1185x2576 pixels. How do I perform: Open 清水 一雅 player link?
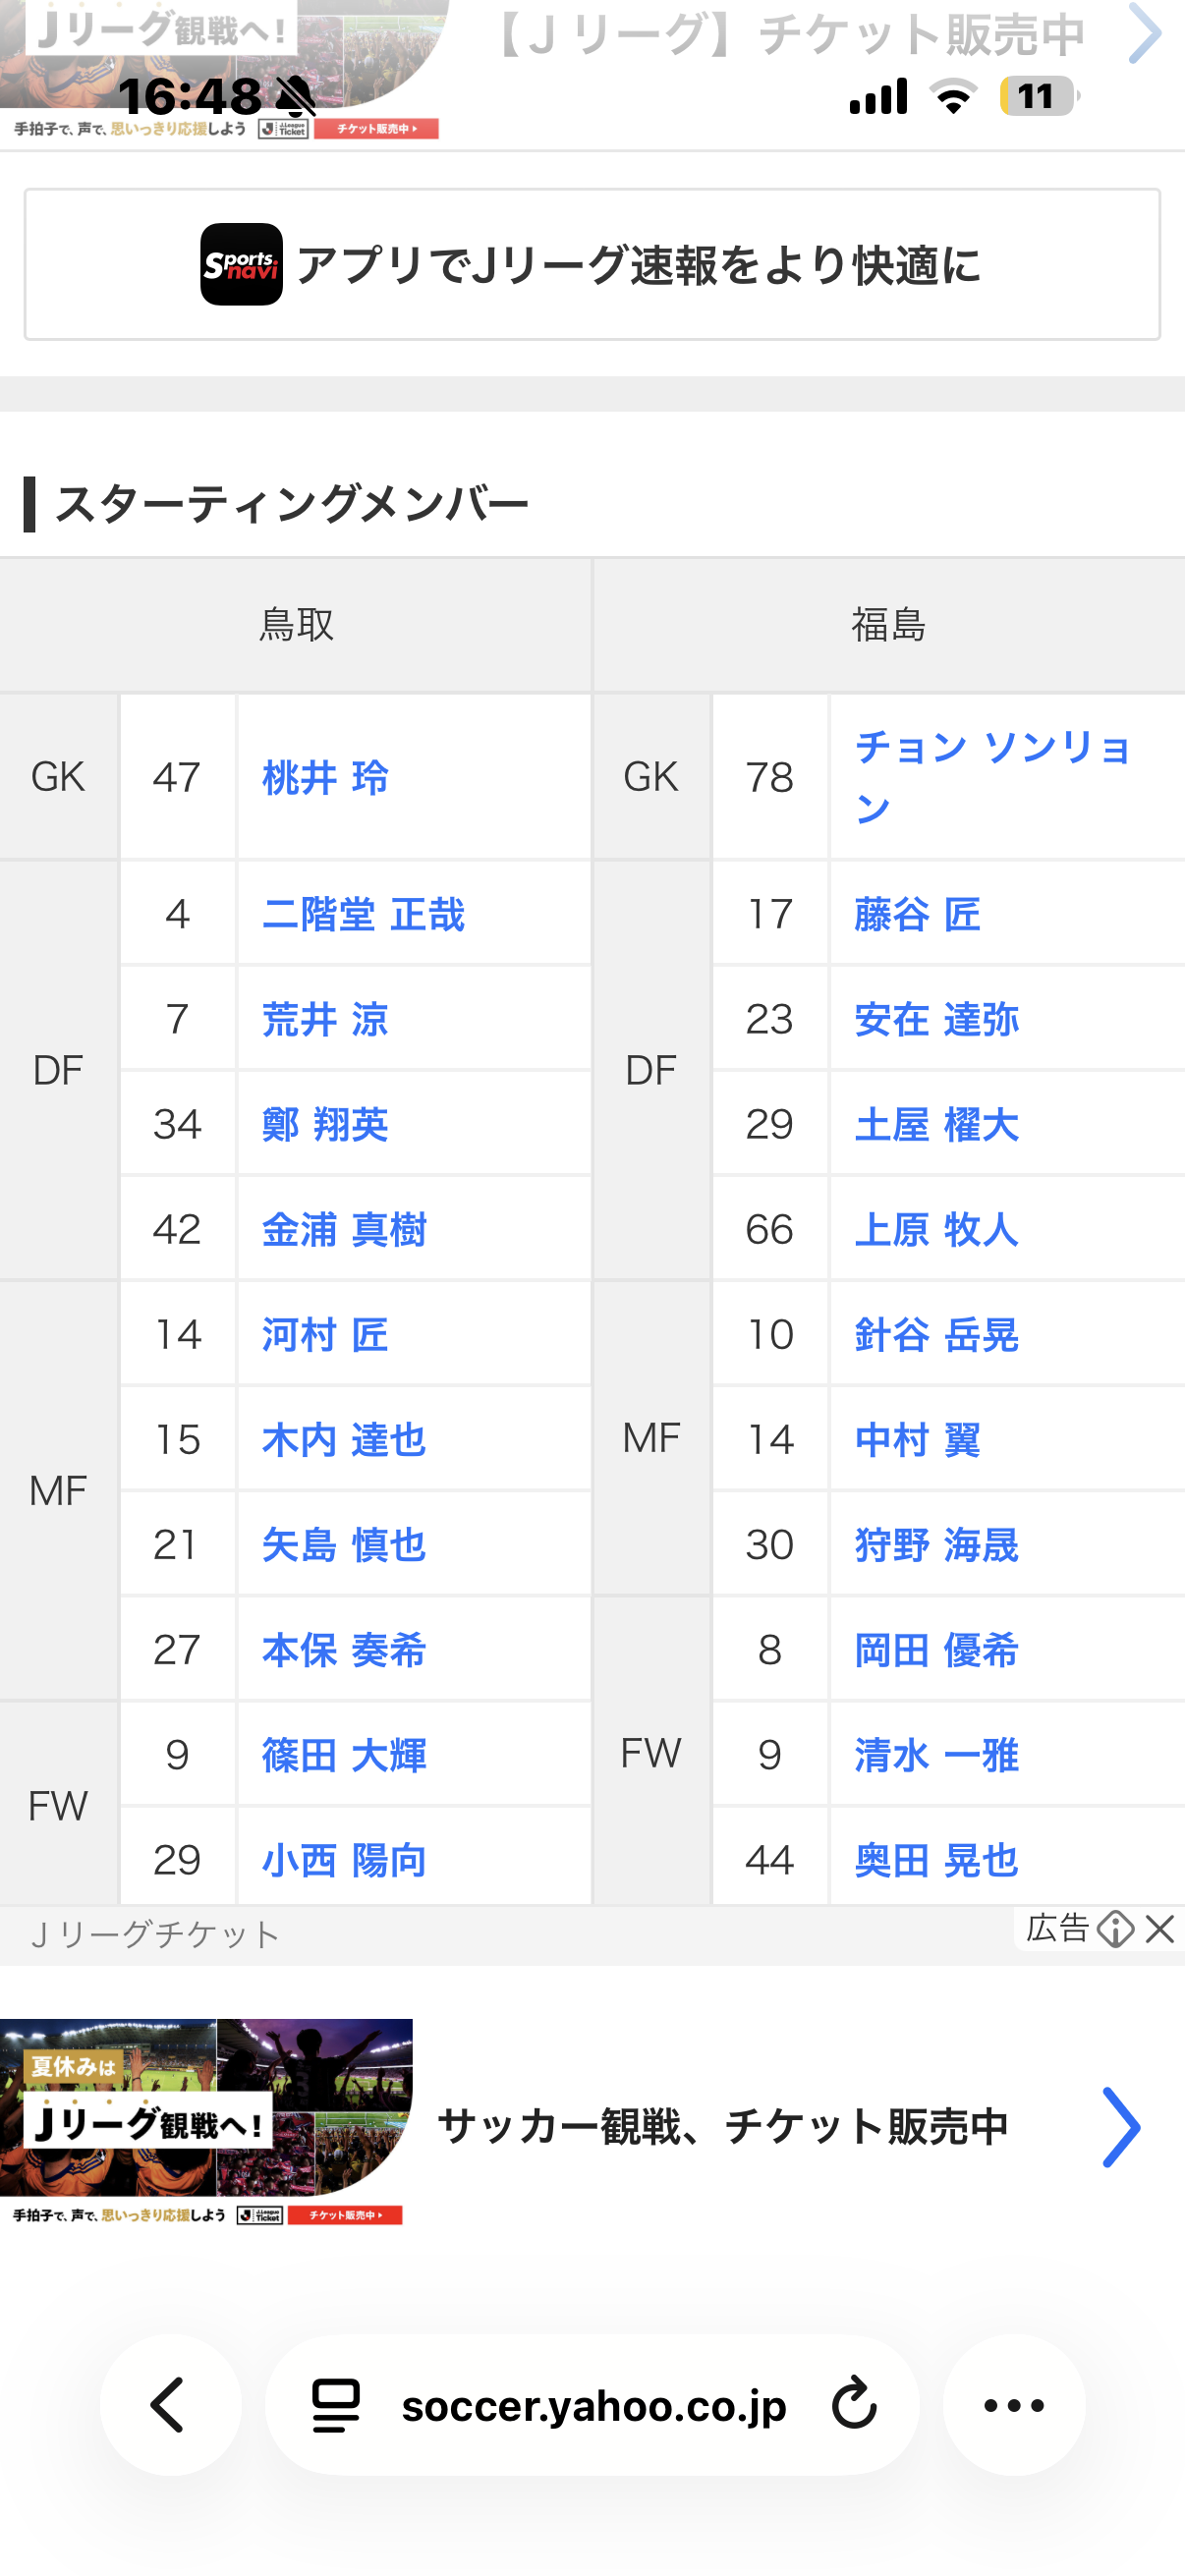(x=936, y=1755)
